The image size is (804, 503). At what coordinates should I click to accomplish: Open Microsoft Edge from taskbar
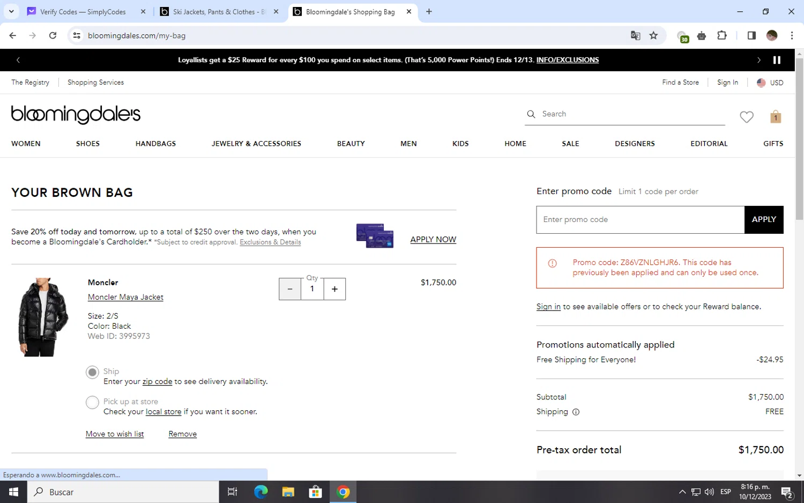pos(260,492)
